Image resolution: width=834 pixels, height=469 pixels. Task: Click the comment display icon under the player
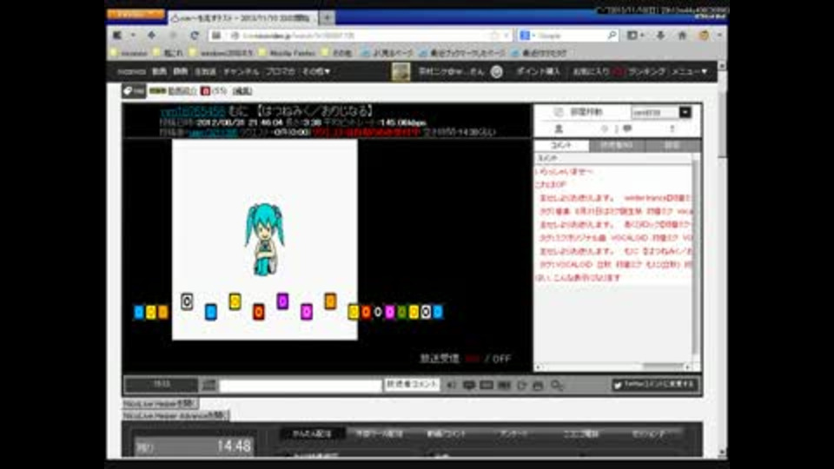(468, 385)
